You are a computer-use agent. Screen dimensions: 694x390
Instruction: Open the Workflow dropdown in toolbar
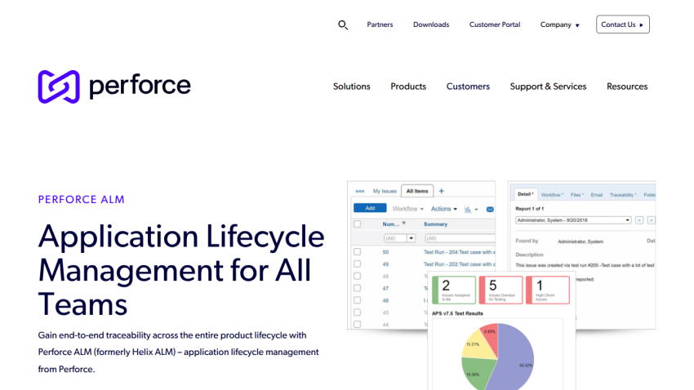tap(407, 209)
